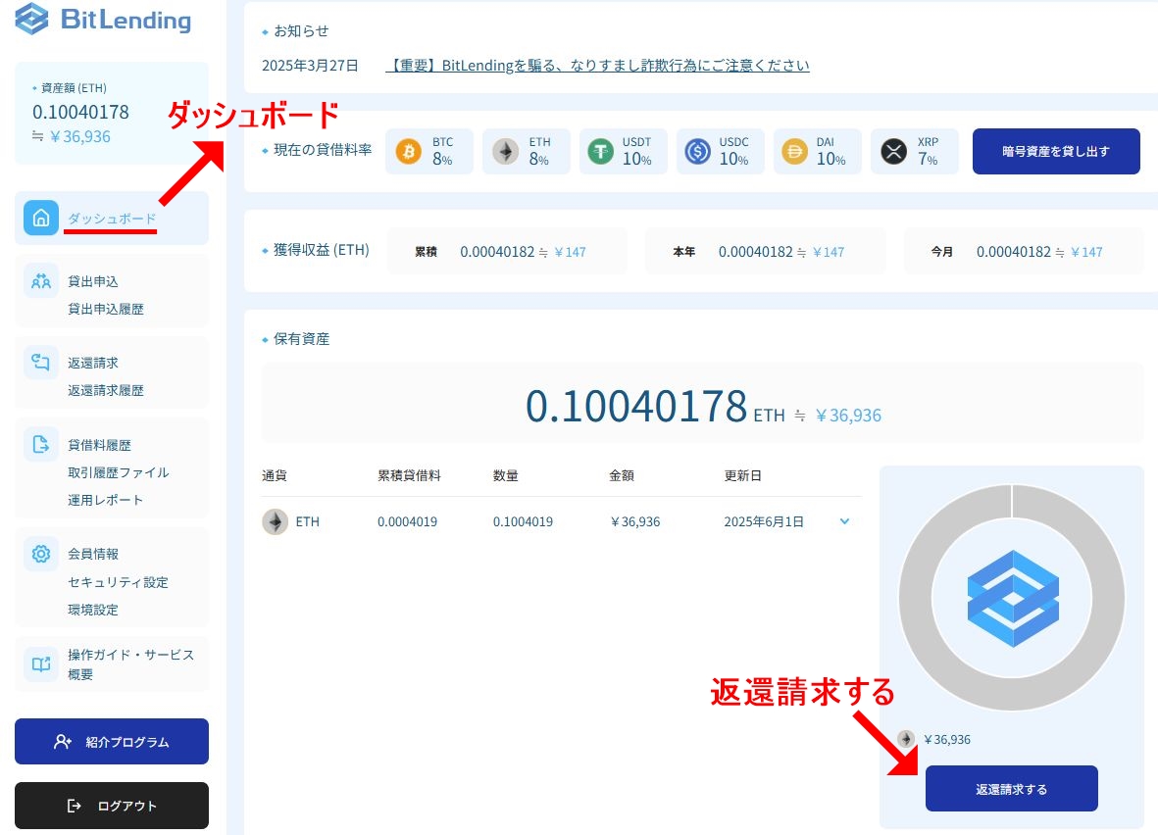Click the ¥36,936 amount cell in table
This screenshot has height=835, width=1158.
click(635, 521)
